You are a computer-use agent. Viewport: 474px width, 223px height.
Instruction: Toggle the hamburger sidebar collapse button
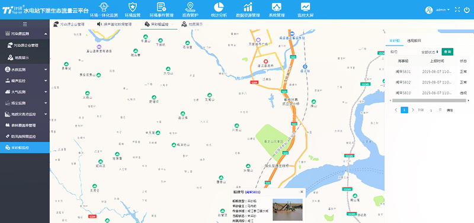tap(25, 24)
